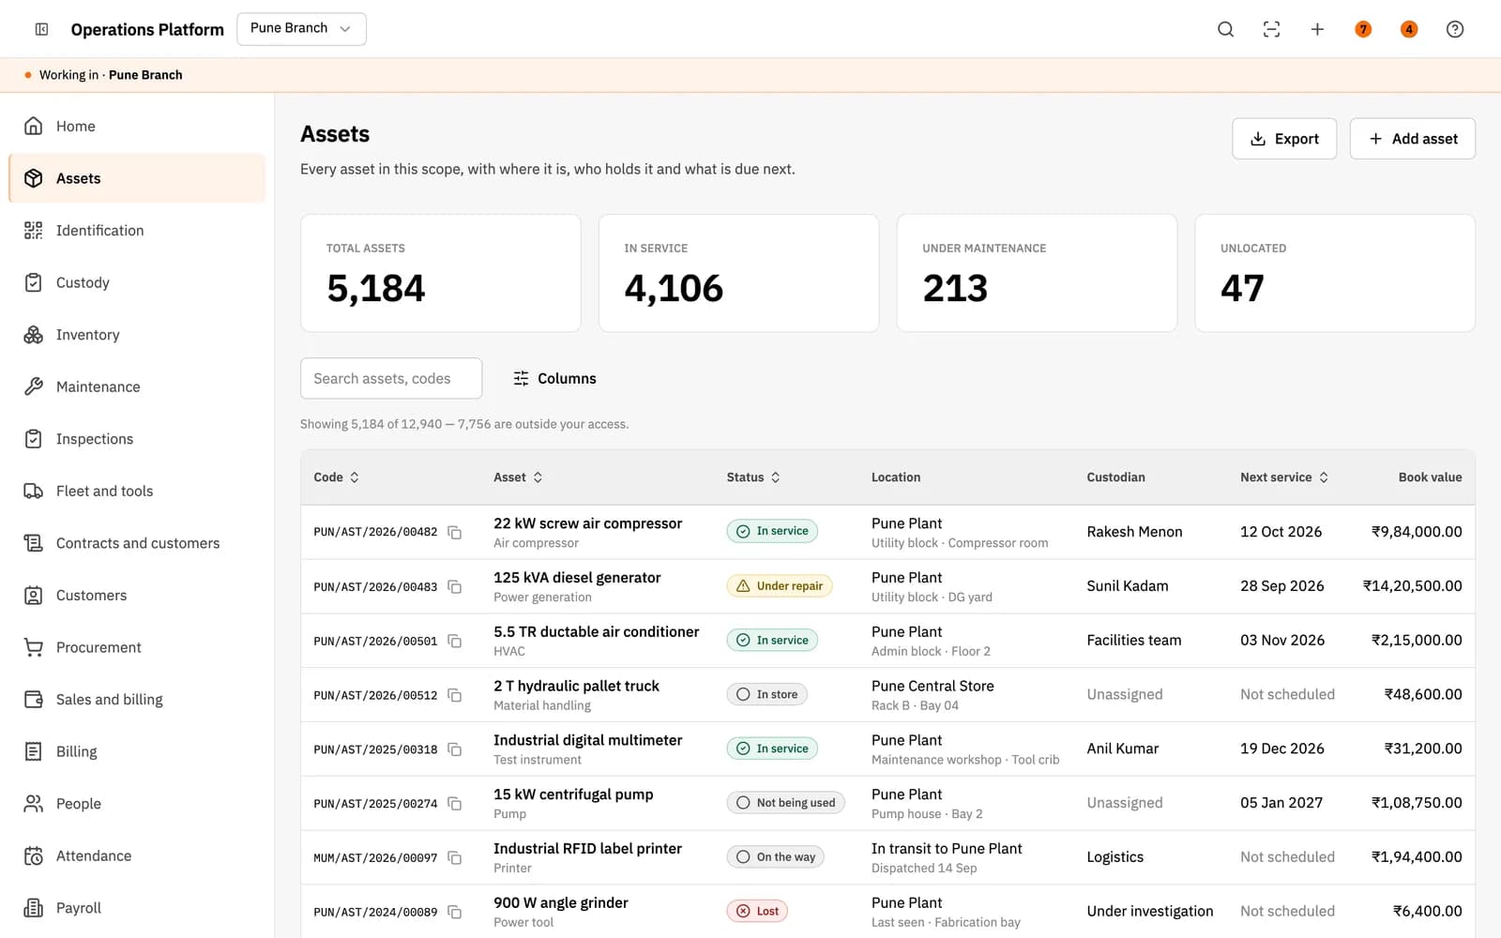Click the Under repair status badge
The image size is (1501, 938).
[x=780, y=586]
